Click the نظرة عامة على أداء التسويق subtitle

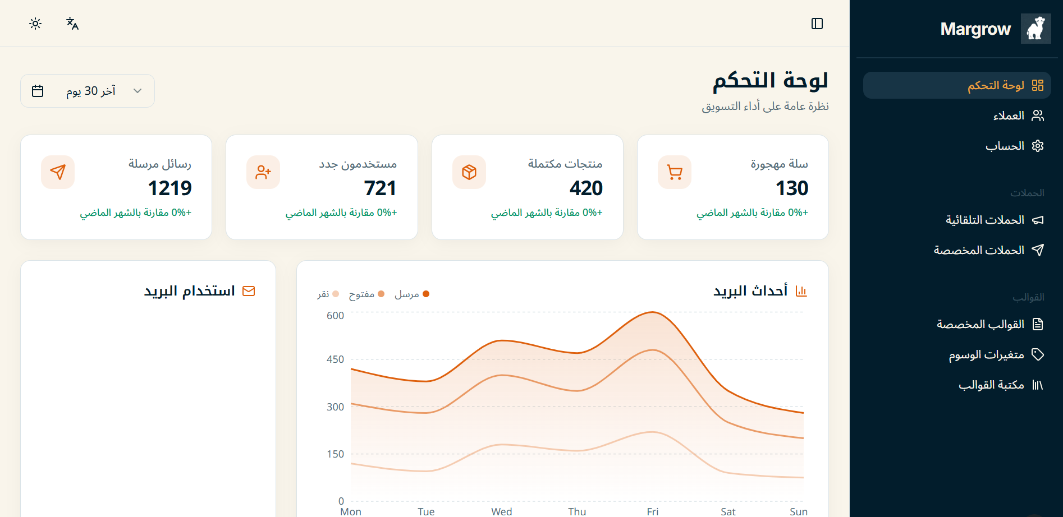tap(765, 106)
